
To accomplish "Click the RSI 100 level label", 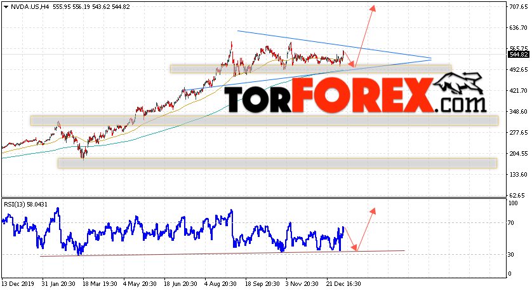I will point(514,203).
